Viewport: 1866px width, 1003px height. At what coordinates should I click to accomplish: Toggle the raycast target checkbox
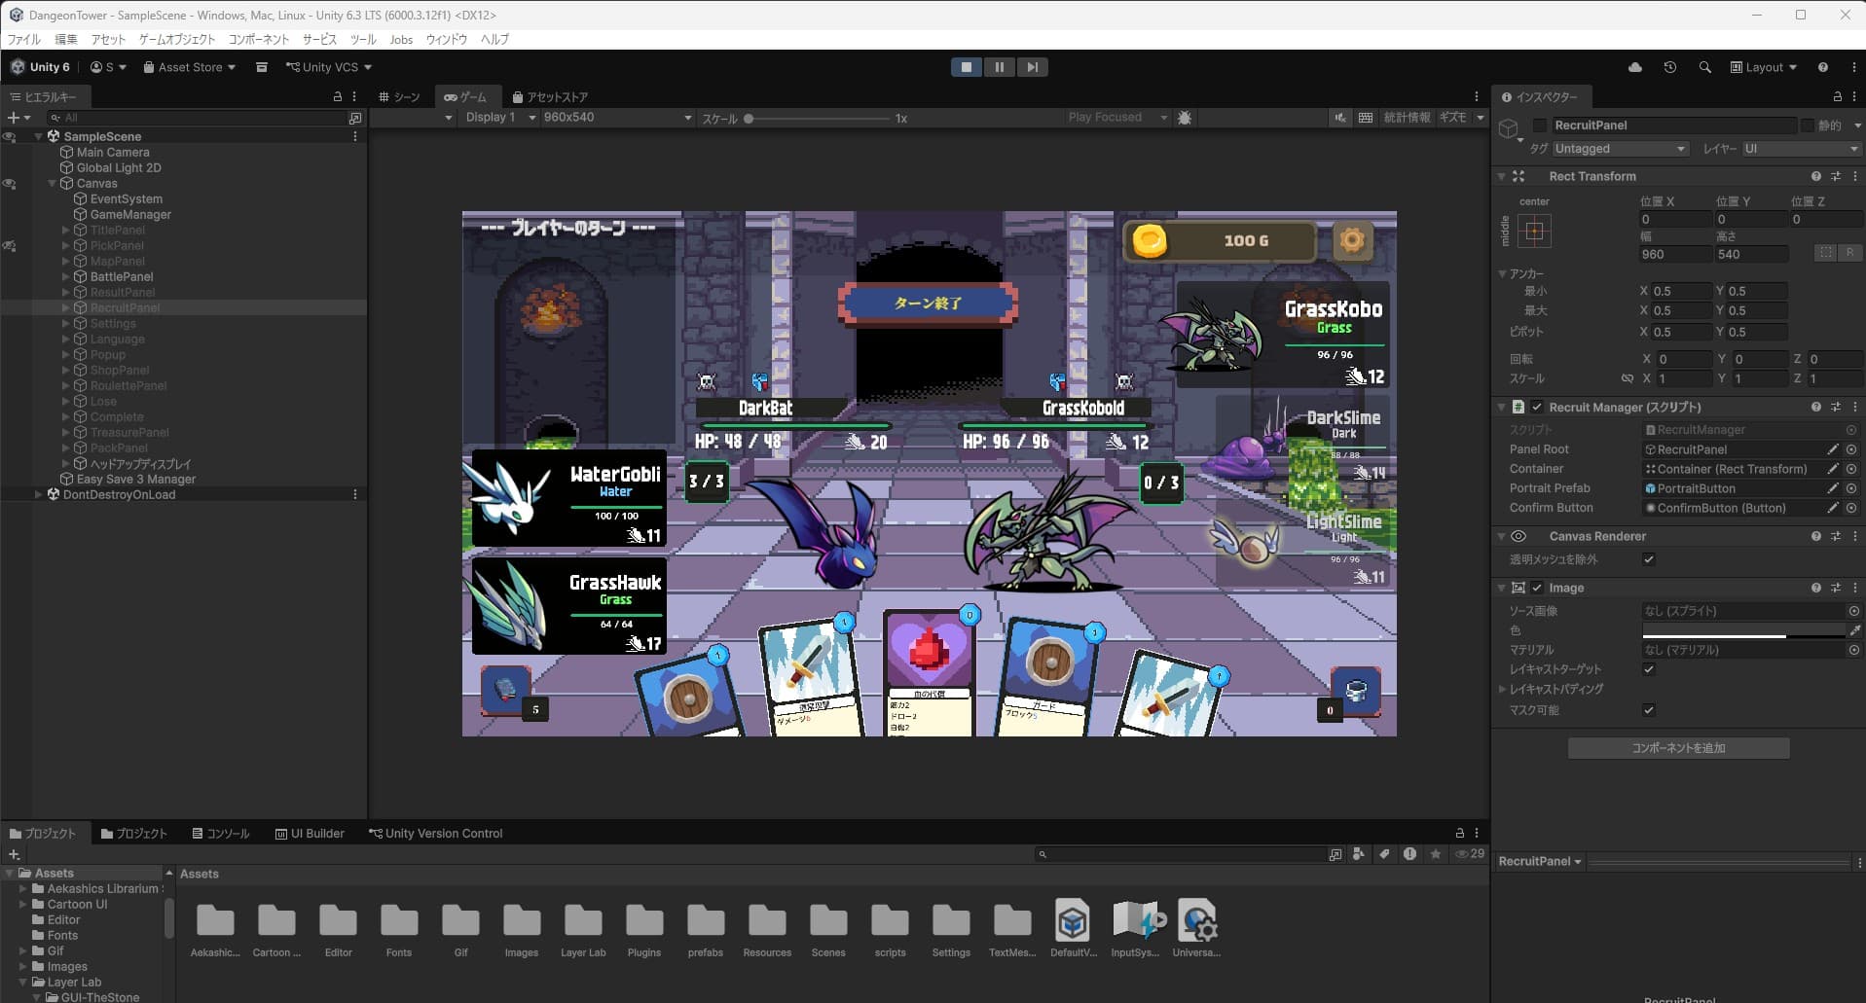click(x=1649, y=669)
